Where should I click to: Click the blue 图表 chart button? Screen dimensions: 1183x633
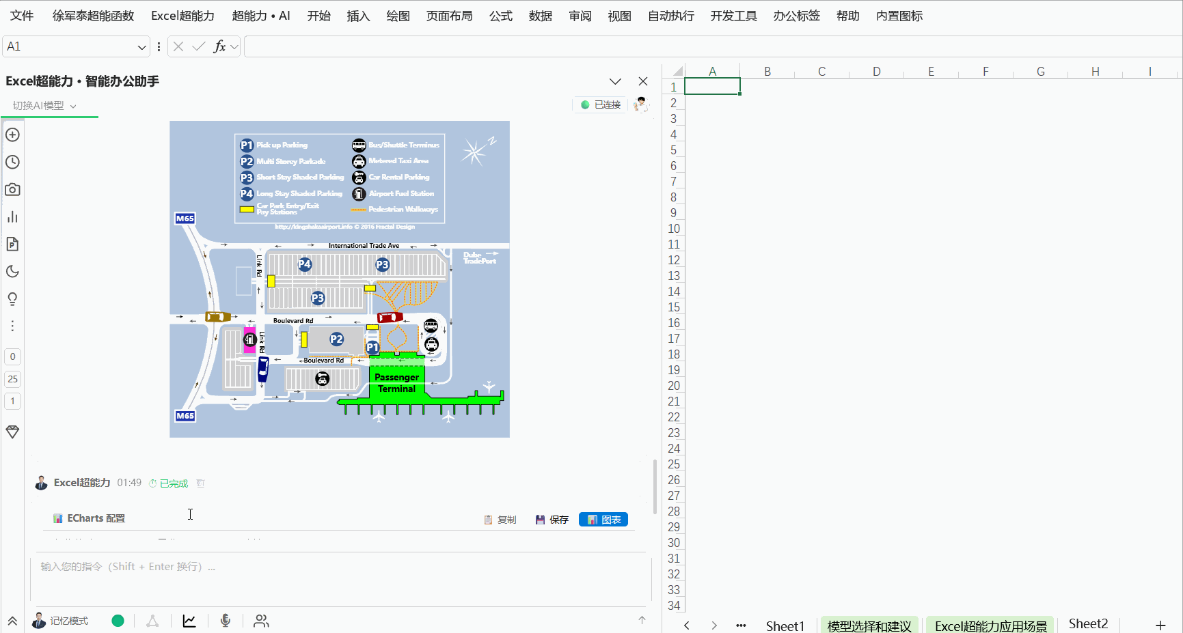pos(603,520)
